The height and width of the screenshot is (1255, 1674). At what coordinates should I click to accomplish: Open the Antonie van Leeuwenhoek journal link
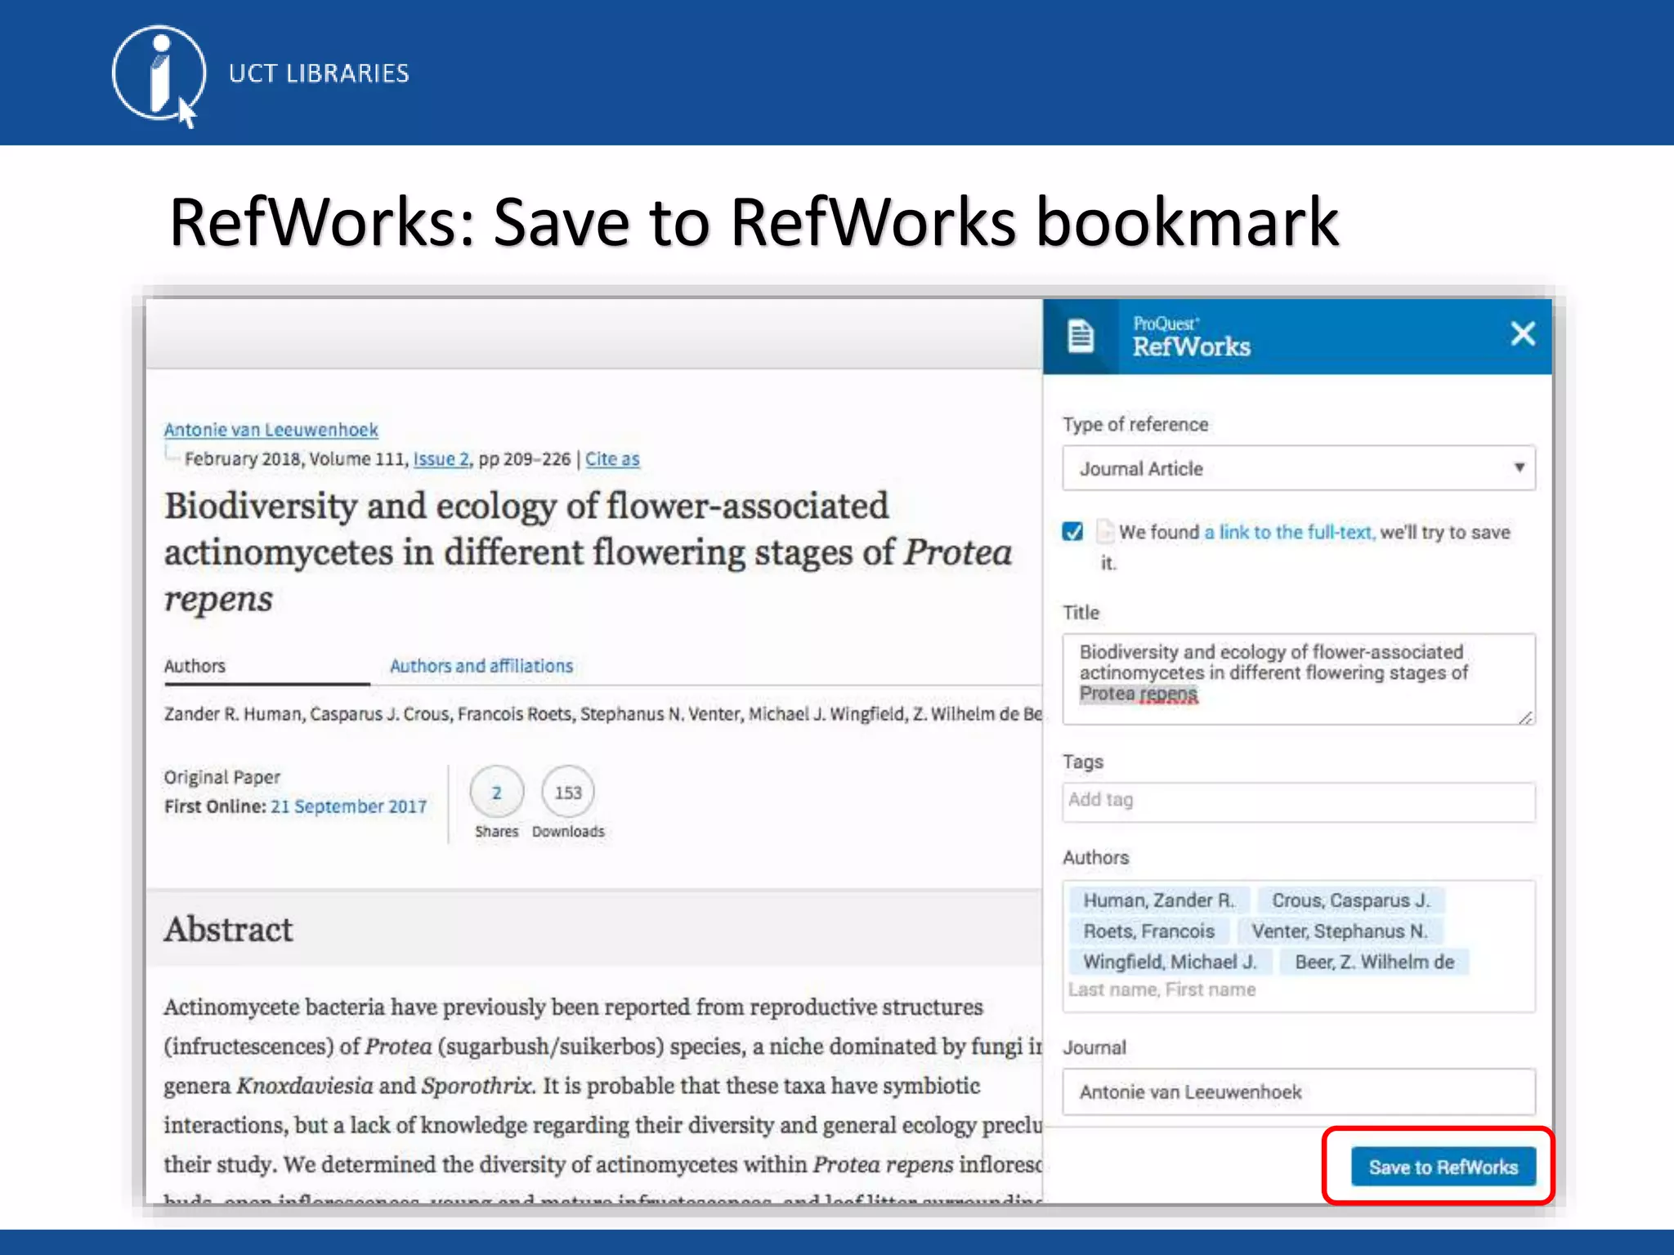[271, 430]
